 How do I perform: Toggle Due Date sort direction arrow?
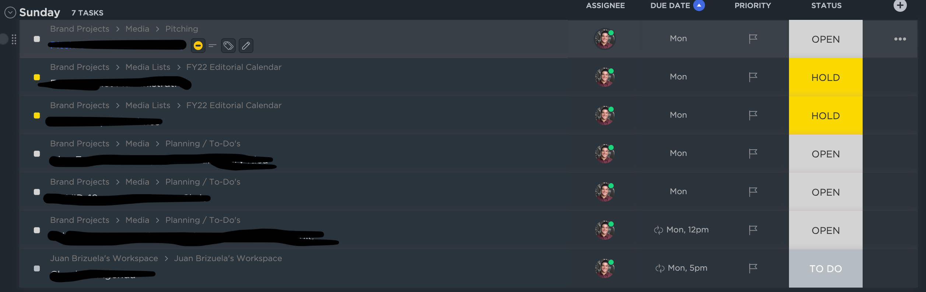(699, 6)
